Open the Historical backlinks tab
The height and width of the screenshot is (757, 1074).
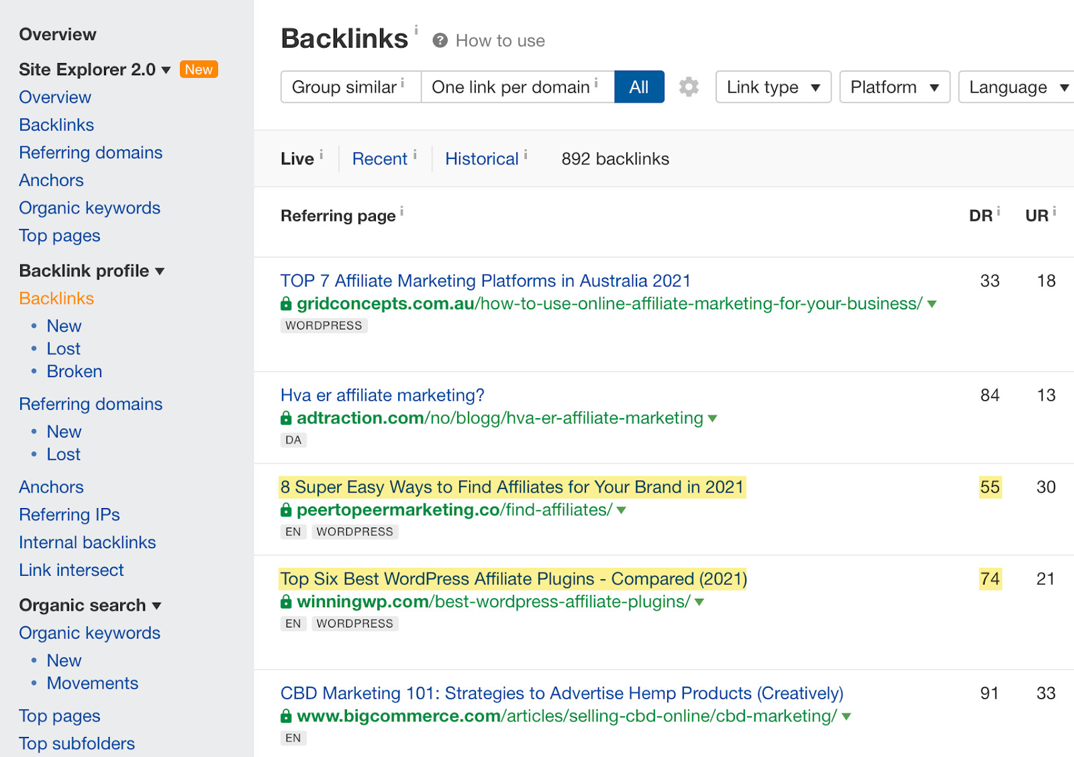(x=483, y=158)
